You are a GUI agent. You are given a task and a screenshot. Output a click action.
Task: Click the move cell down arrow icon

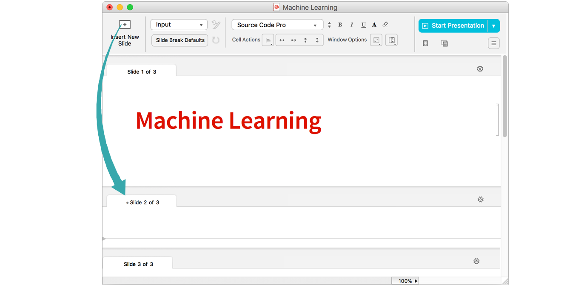pos(317,40)
